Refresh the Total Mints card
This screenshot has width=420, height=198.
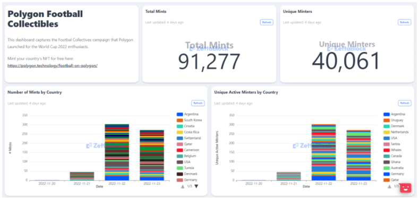click(267, 22)
